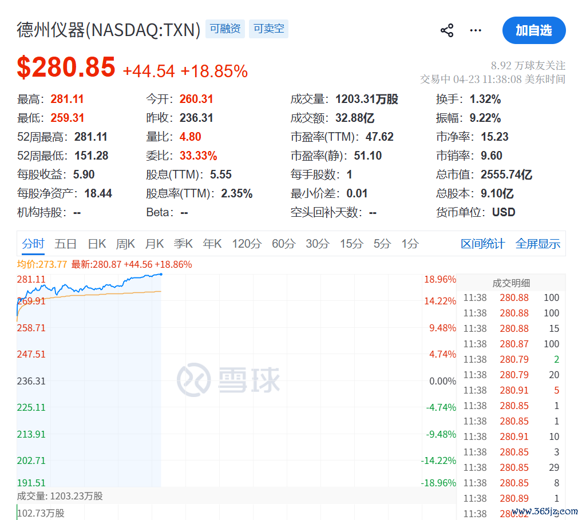
Task: Click the share icon
Action: point(447,30)
